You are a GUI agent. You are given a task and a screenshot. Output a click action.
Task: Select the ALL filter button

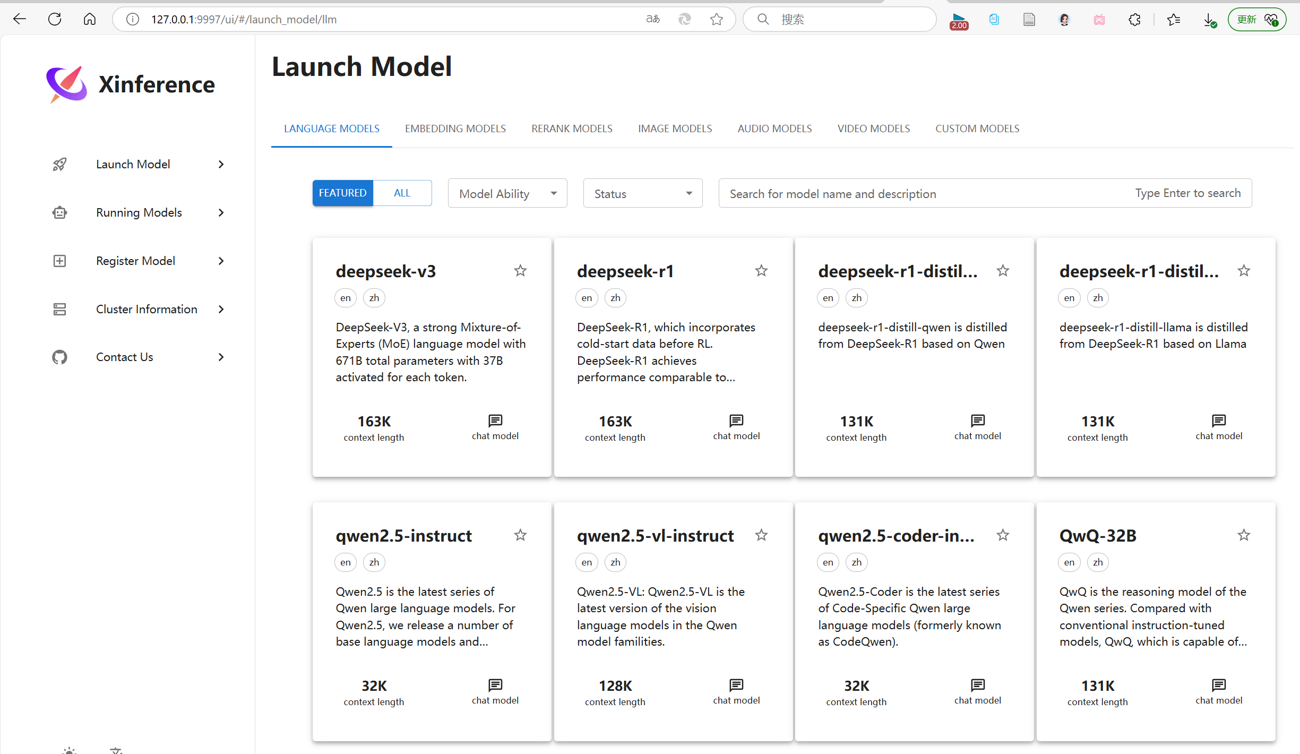pos(402,193)
